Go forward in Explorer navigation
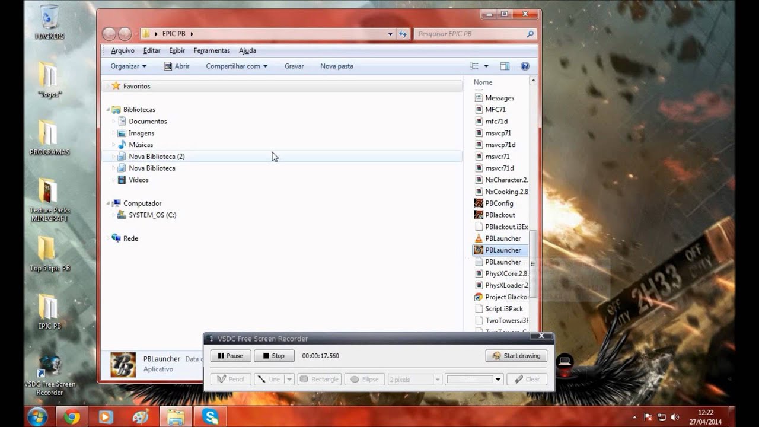759x427 pixels. tap(125, 34)
